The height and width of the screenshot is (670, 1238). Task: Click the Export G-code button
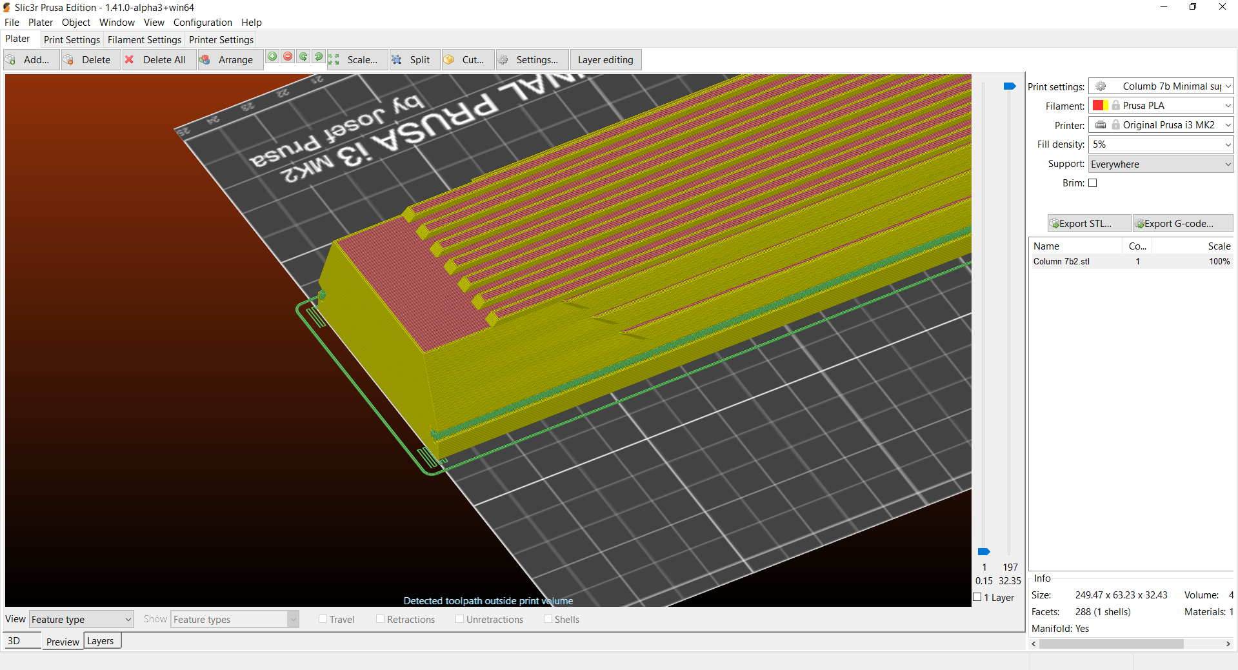click(1183, 224)
